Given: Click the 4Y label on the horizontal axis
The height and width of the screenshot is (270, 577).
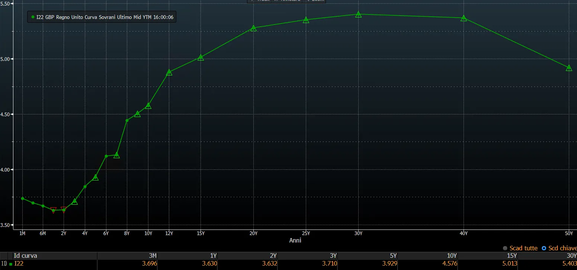Looking at the screenshot, I should 85,233.
